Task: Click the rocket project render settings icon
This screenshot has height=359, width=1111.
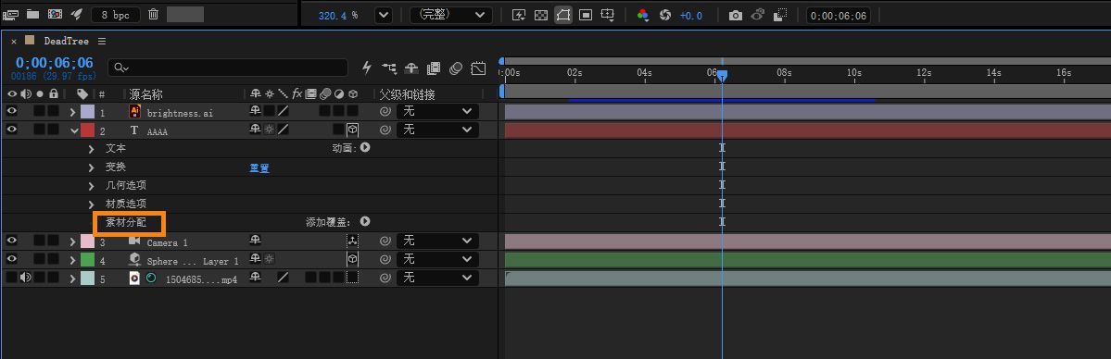Action: point(77,14)
